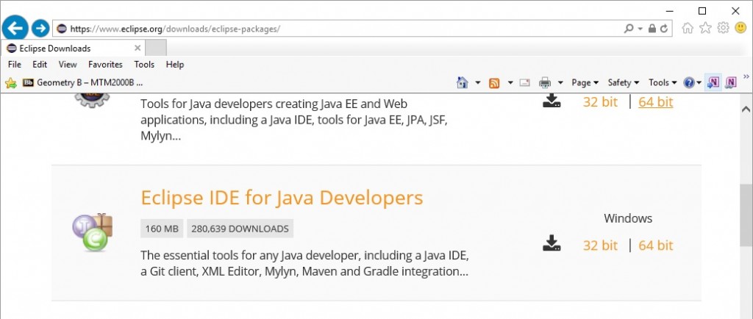Click the vertical scrollbar thumb
Image resolution: width=753 pixels, height=319 pixels.
(x=746, y=215)
